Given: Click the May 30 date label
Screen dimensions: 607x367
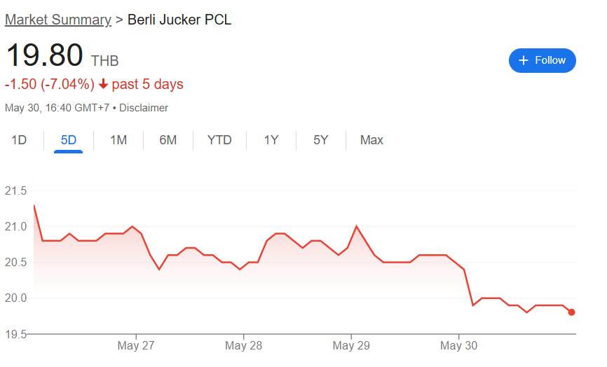Looking at the screenshot, I should click(x=458, y=345).
